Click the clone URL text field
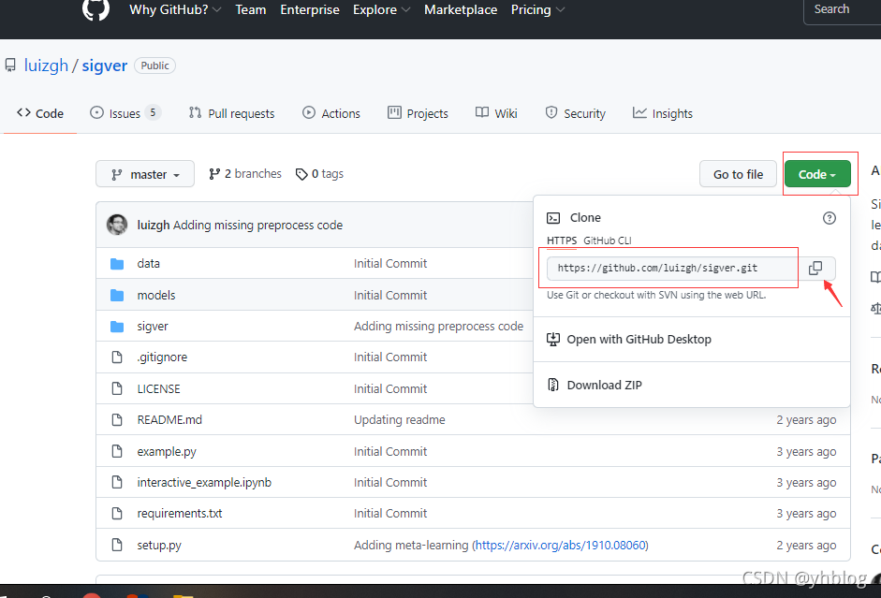This screenshot has width=881, height=598. (672, 269)
